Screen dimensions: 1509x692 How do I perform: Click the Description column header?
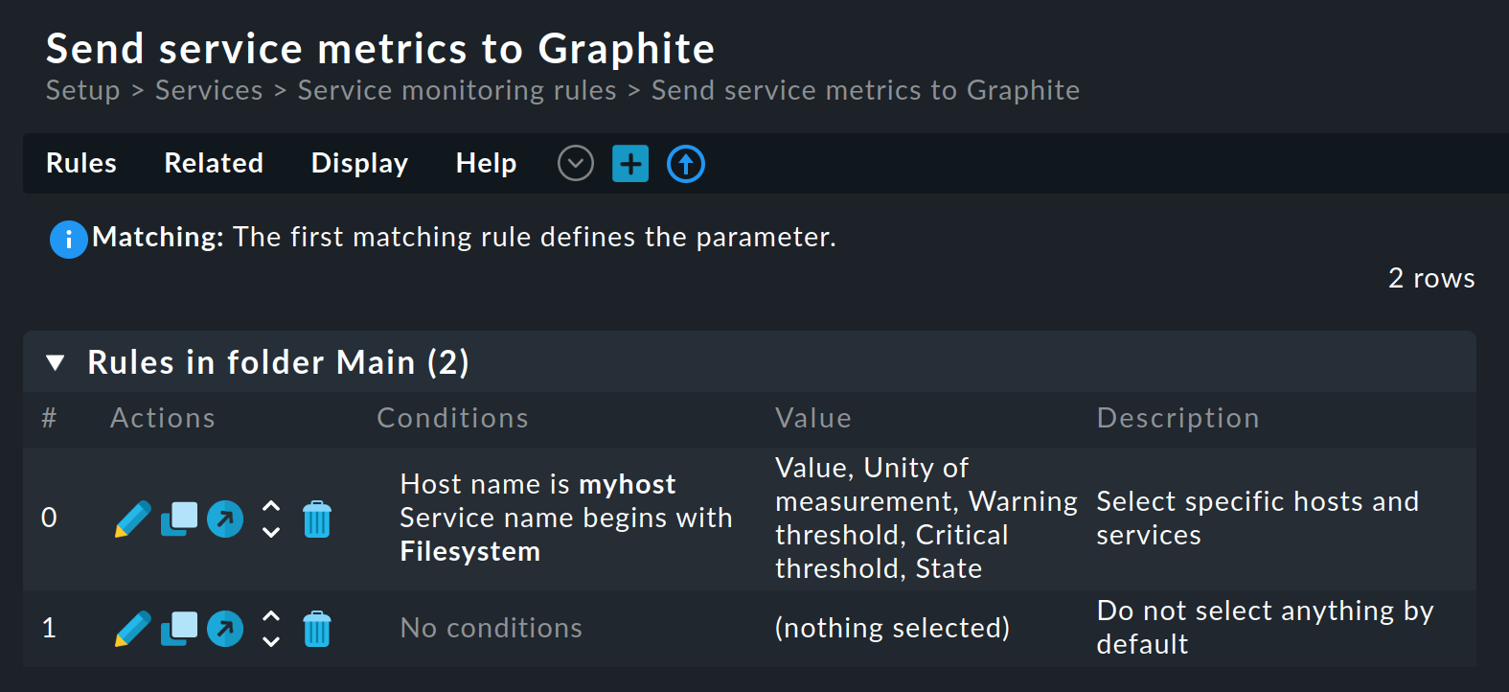1177,418
